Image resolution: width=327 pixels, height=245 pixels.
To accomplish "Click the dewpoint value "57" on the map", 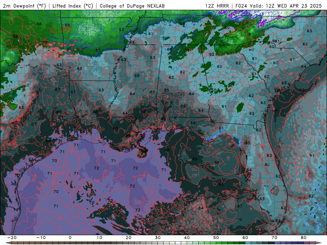I will tap(98, 50).
